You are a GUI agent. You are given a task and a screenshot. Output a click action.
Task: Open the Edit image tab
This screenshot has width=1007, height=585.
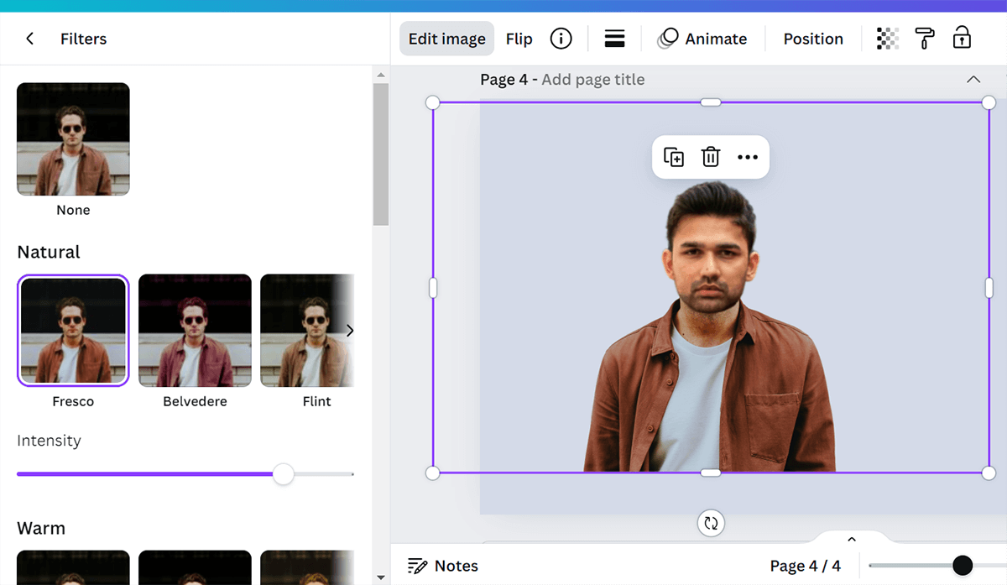[446, 39]
